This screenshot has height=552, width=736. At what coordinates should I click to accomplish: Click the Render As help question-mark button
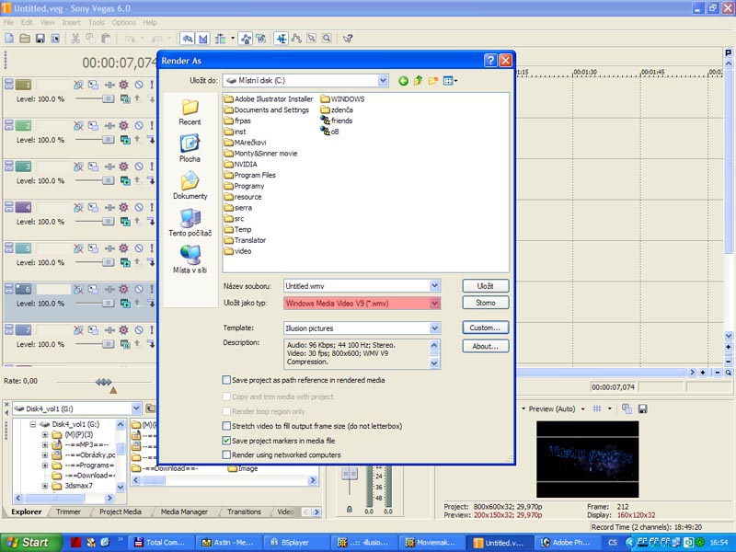tap(490, 61)
